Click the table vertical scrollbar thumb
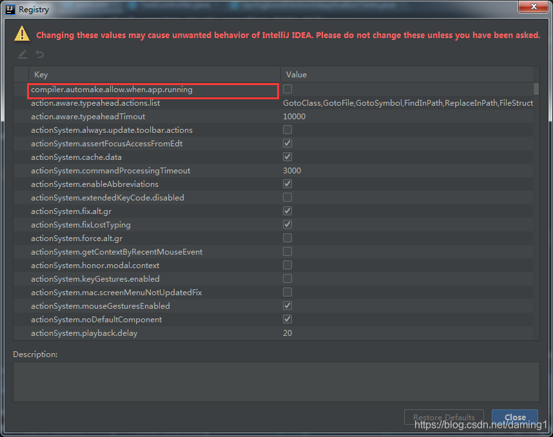 point(536,89)
